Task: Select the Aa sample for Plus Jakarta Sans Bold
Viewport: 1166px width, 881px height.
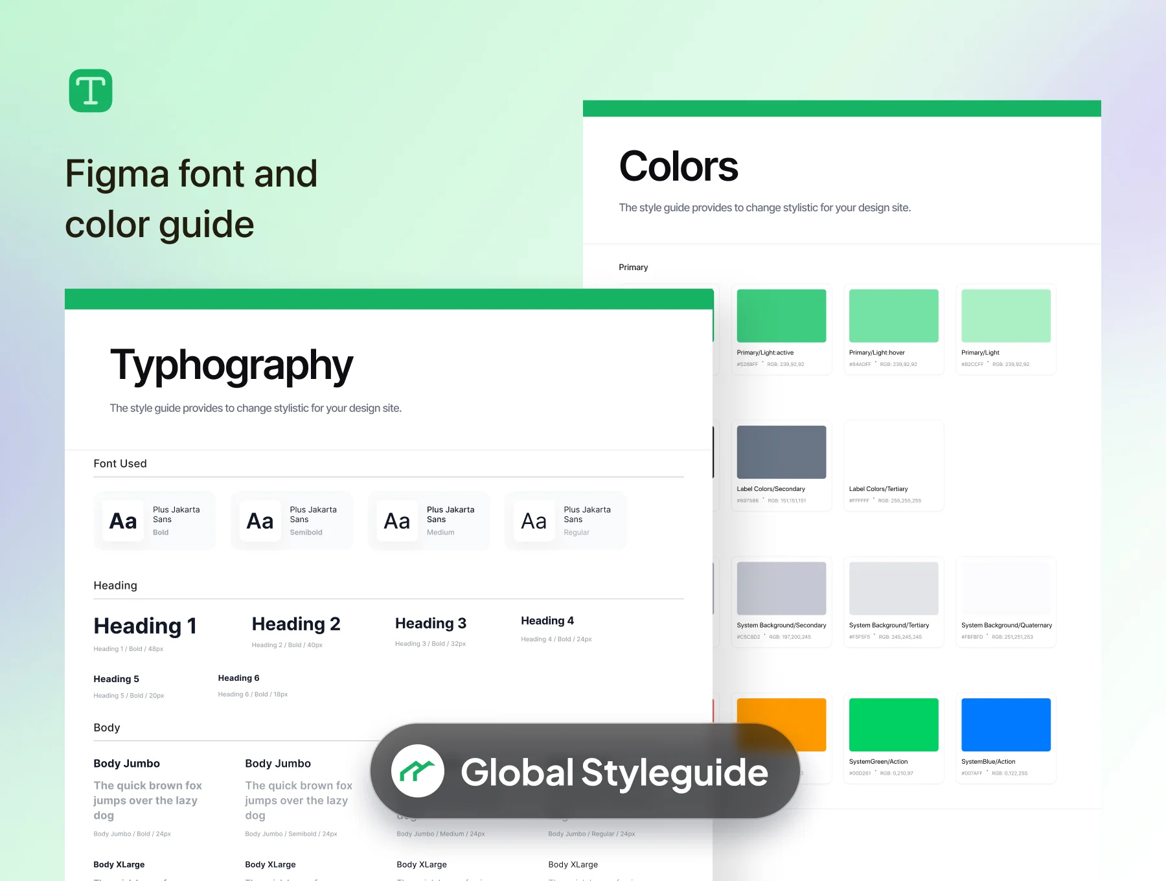Action: pos(123,521)
